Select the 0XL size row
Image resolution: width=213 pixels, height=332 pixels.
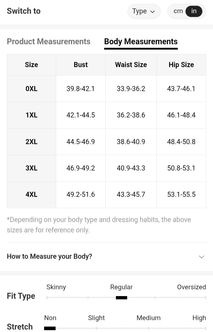coord(31,89)
